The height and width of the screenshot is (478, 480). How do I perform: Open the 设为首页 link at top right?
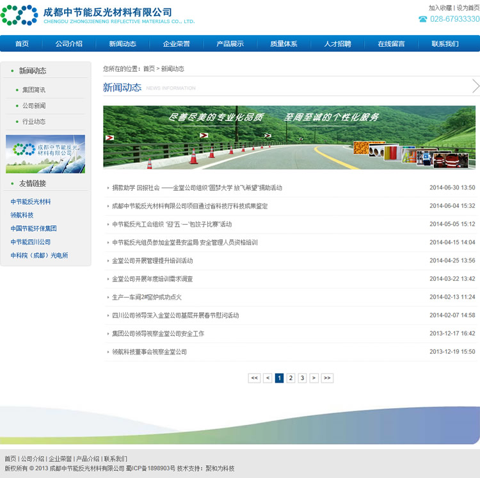pos(468,8)
